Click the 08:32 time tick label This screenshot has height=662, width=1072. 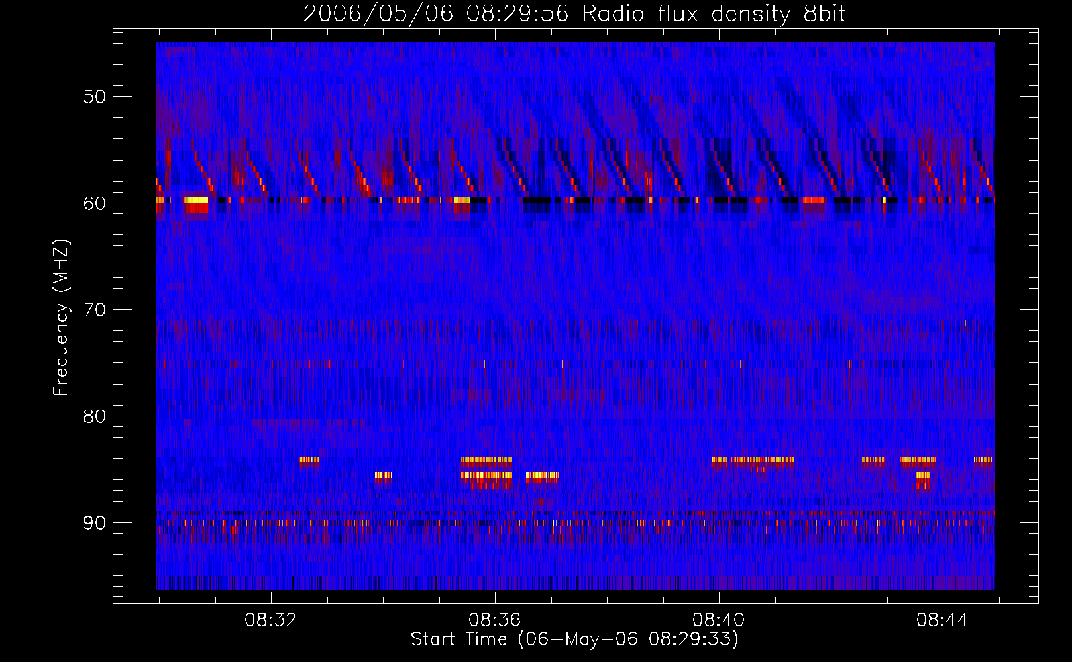[x=271, y=620]
